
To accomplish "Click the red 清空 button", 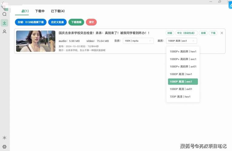I will [91, 22].
